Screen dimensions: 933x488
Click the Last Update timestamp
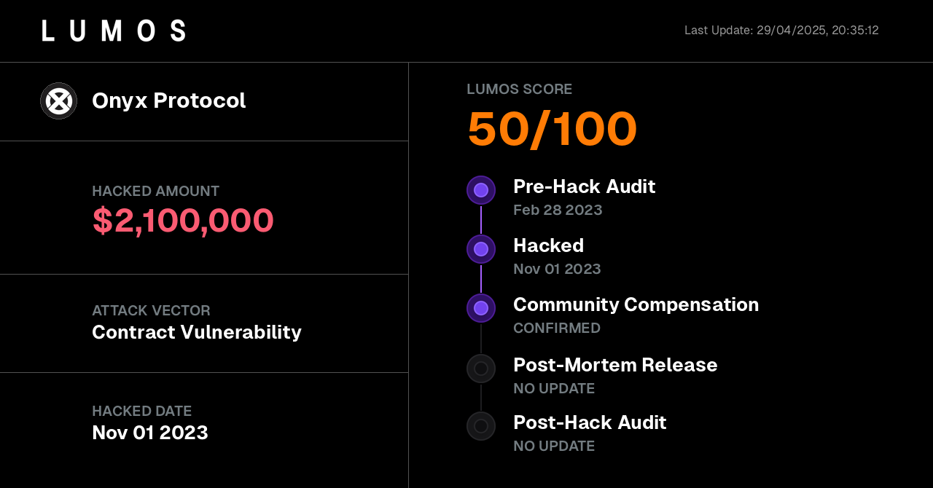(x=781, y=31)
